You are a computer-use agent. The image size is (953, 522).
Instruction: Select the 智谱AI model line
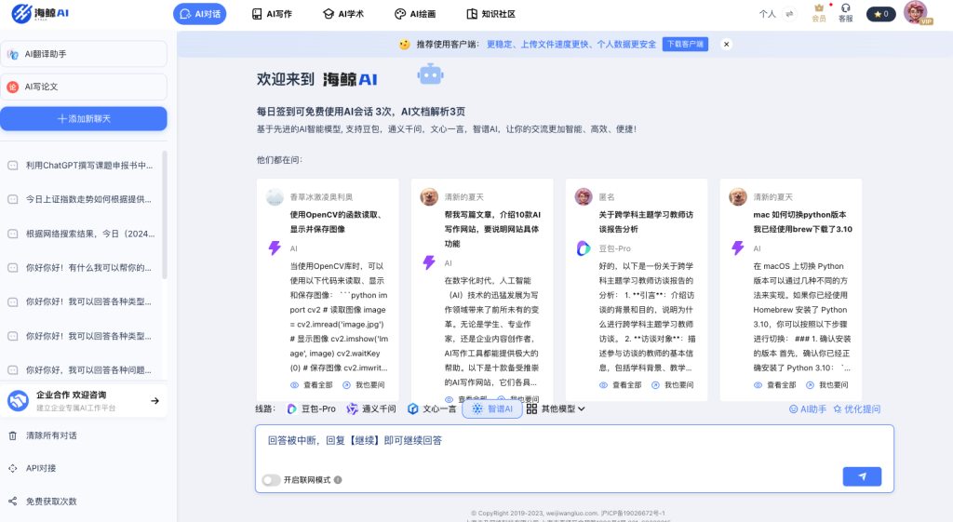(492, 409)
